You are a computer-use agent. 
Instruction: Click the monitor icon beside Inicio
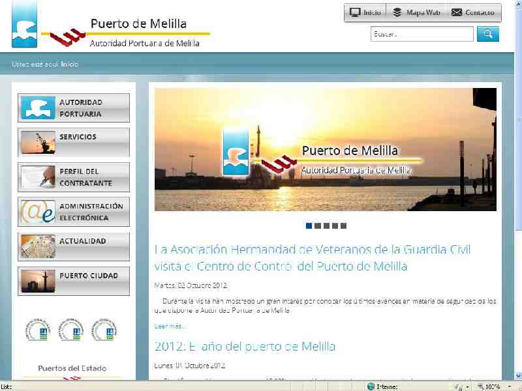(x=355, y=12)
